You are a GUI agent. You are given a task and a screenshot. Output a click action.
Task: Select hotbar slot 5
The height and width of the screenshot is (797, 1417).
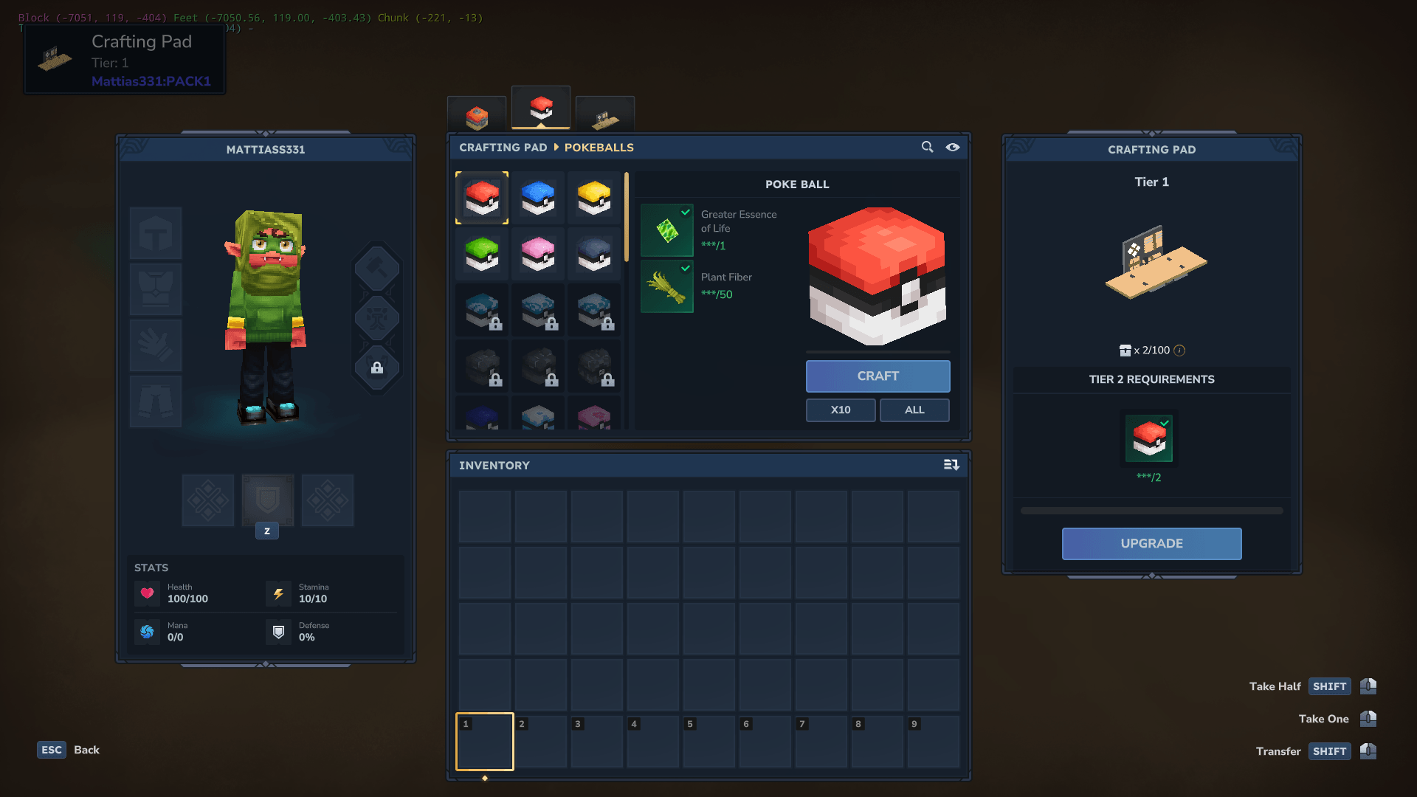[709, 742]
